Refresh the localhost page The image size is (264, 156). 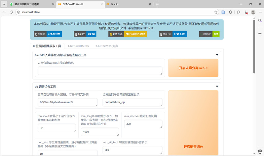tap(11, 12)
